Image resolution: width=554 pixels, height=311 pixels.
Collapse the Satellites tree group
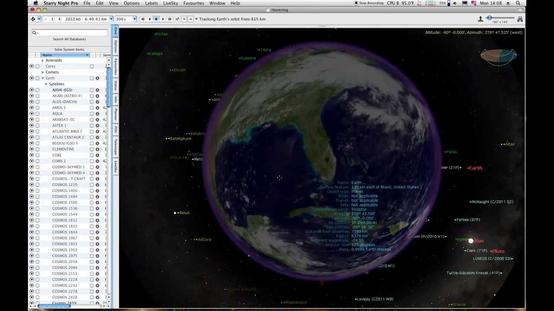pos(46,84)
